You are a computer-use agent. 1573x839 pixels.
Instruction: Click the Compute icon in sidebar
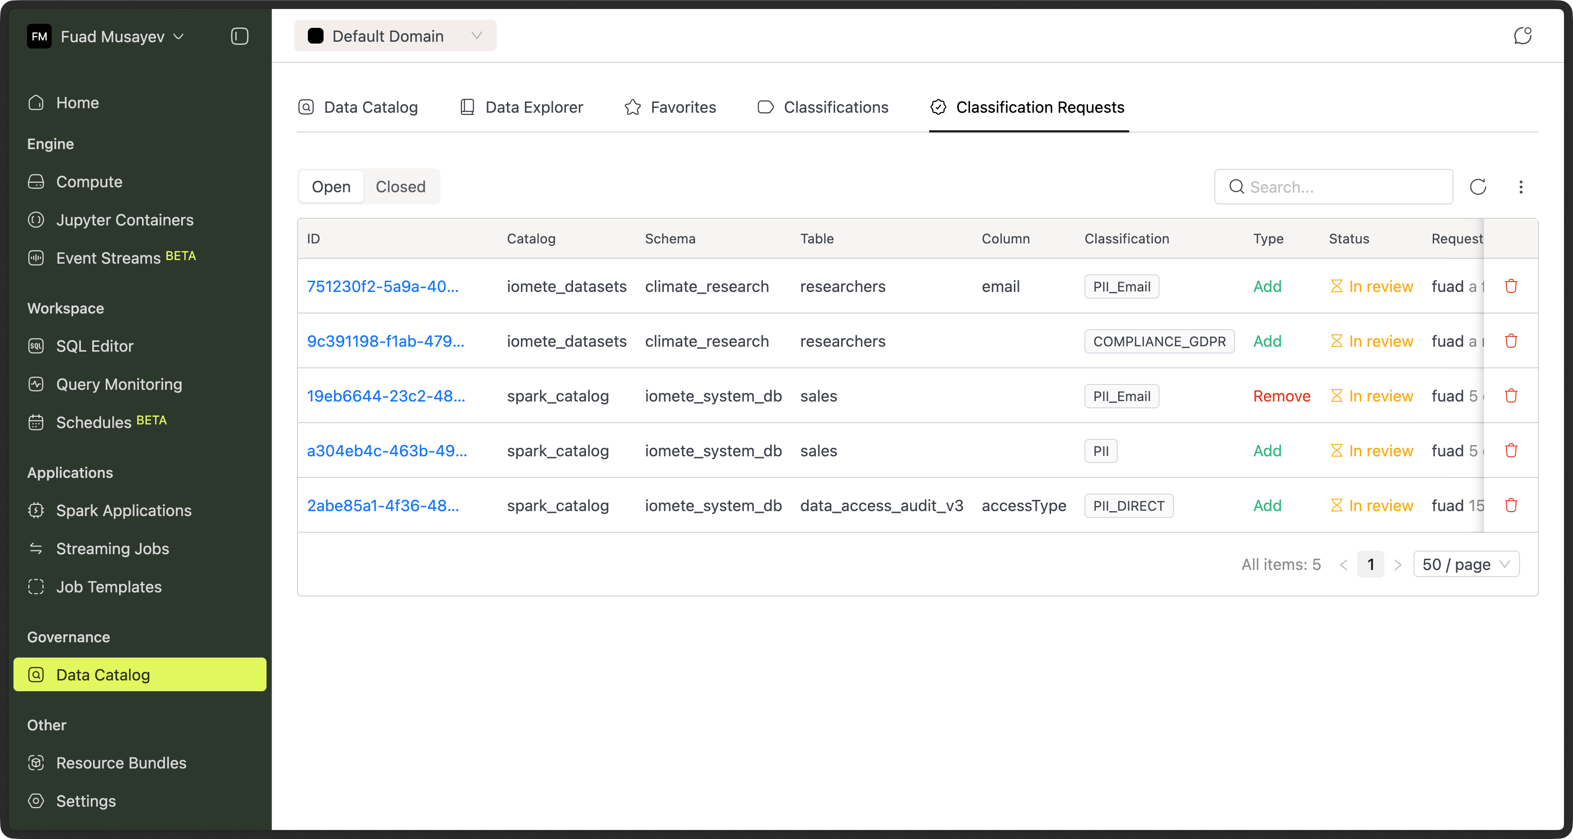pyautogui.click(x=36, y=182)
